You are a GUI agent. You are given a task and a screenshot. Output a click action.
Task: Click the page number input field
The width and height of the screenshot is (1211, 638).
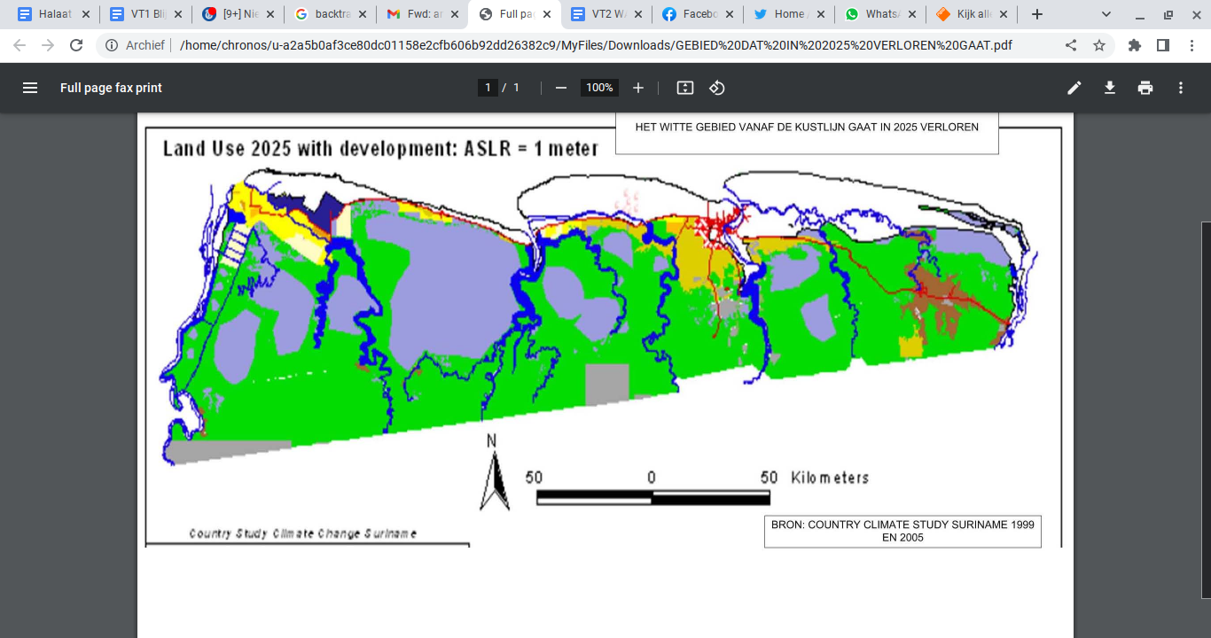488,88
